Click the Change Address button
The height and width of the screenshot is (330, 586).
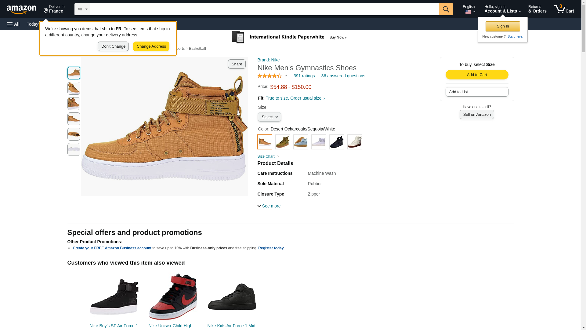click(151, 46)
